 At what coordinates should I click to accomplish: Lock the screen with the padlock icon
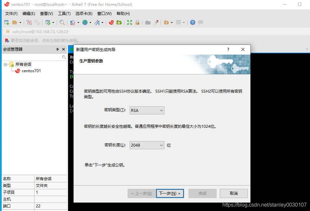point(137,22)
